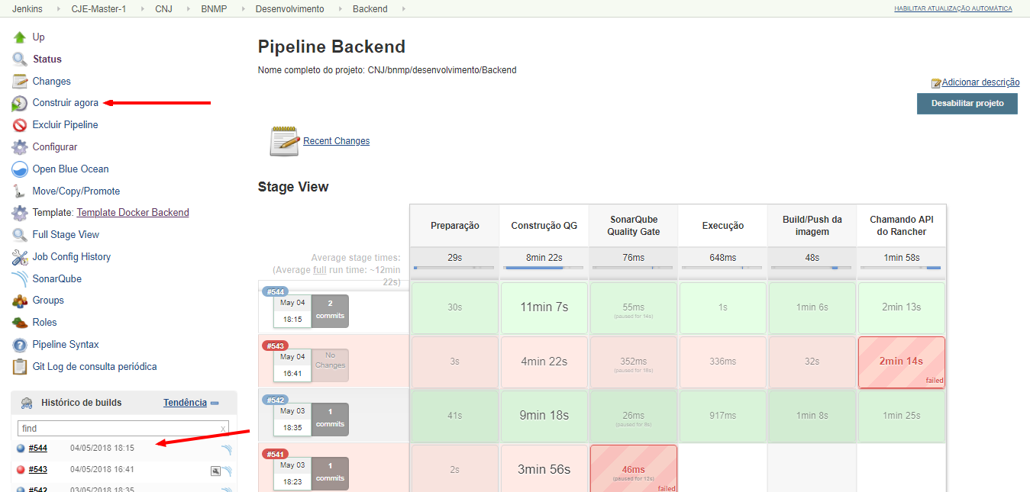This screenshot has width=1030, height=492.
Task: Expand the dropdown arrow after Backend breadcrumb
Action: (x=403, y=9)
